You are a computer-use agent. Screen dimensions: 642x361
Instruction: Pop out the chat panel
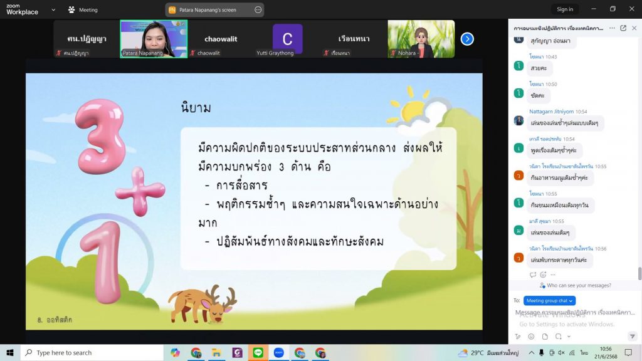[x=623, y=28]
